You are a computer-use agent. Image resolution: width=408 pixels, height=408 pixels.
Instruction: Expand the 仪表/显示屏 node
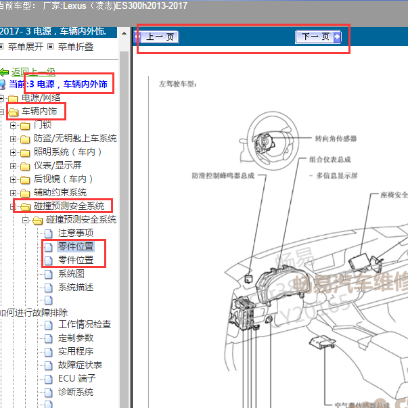pos(13,166)
